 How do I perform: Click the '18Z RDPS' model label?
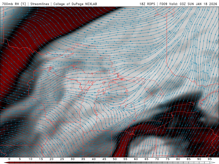coord(147,4)
